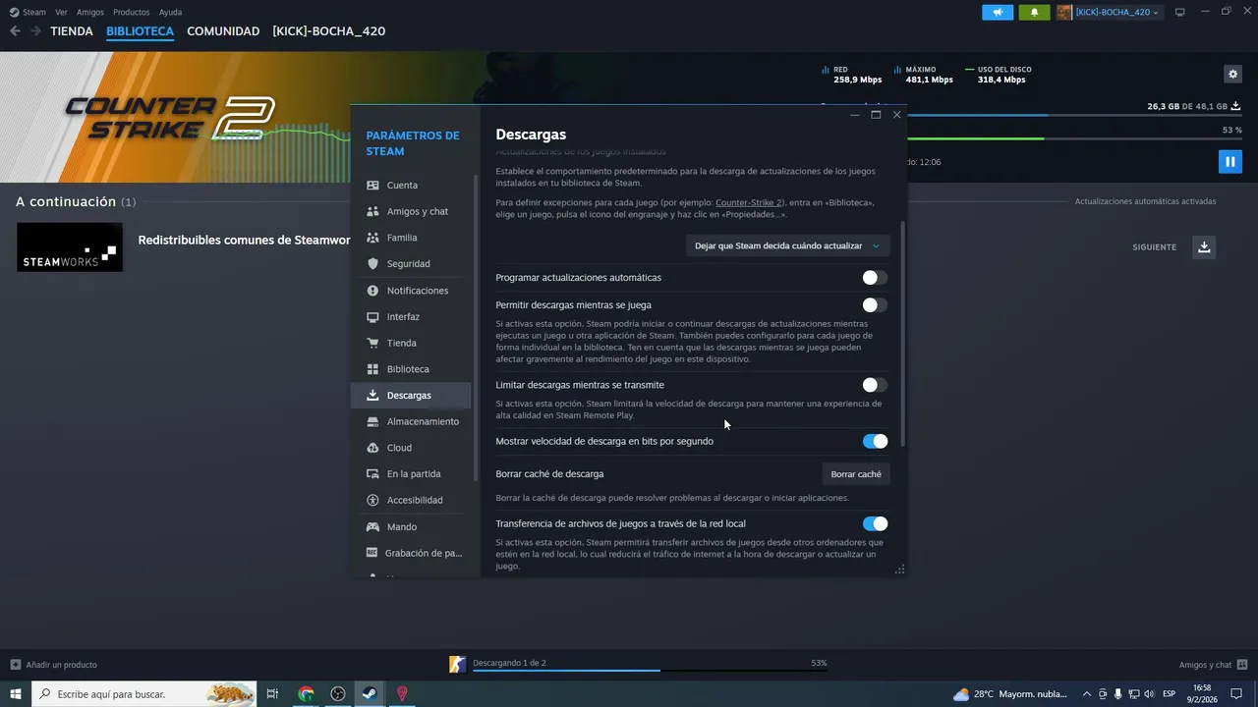The image size is (1258, 707).
Task: Toggle Programar actualizaciones automáticas
Action: [x=875, y=278]
